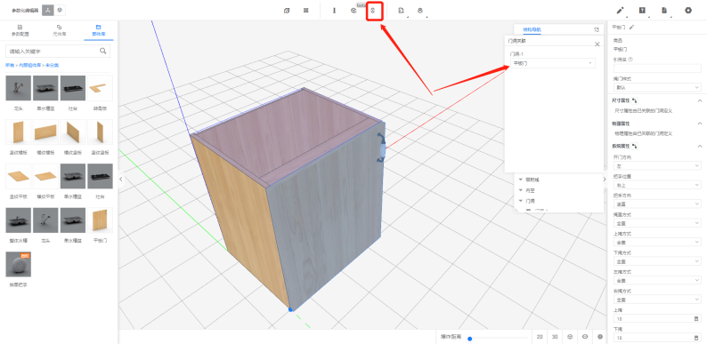Viewport: 707px width, 344px height.
Task: Click the document search icon in top toolbar
Action: tap(401, 11)
